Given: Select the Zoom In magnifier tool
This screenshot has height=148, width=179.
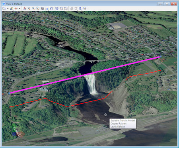Looking at the screenshot, I should (x=29, y=8).
